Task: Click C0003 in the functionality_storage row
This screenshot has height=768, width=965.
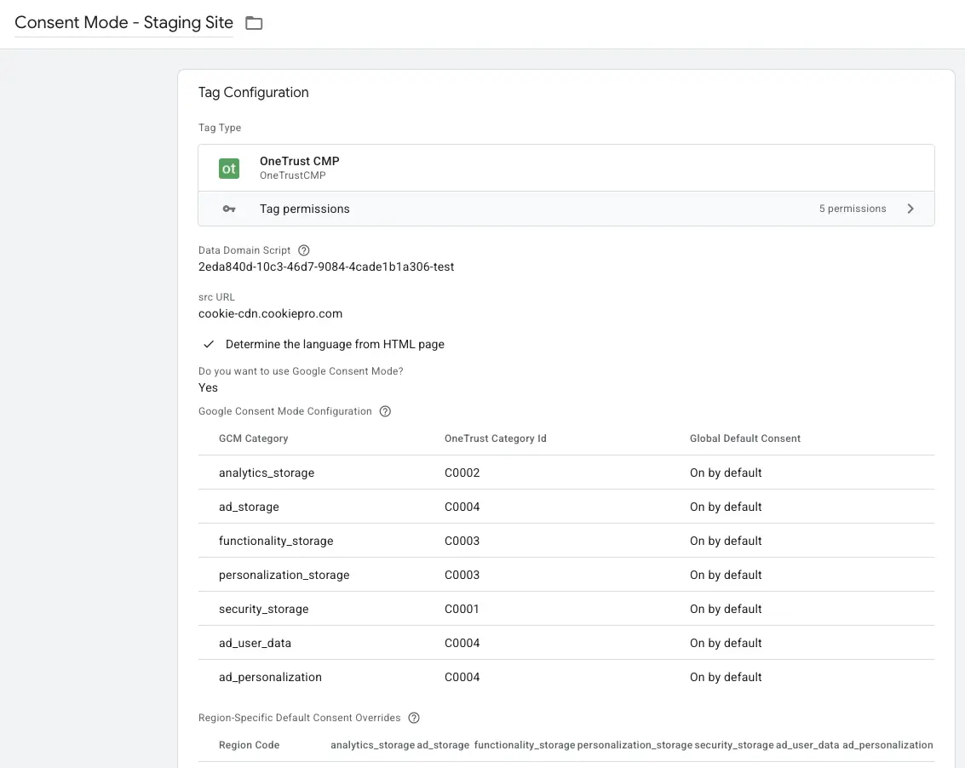Action: (462, 541)
